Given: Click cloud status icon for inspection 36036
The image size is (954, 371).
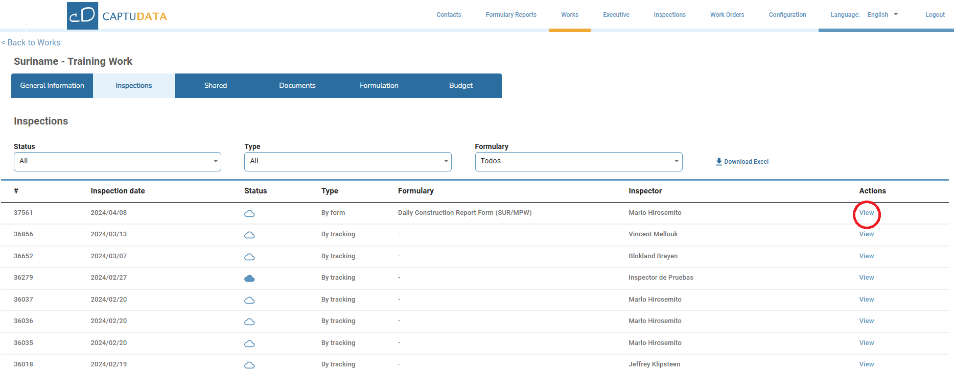Looking at the screenshot, I should (249, 321).
